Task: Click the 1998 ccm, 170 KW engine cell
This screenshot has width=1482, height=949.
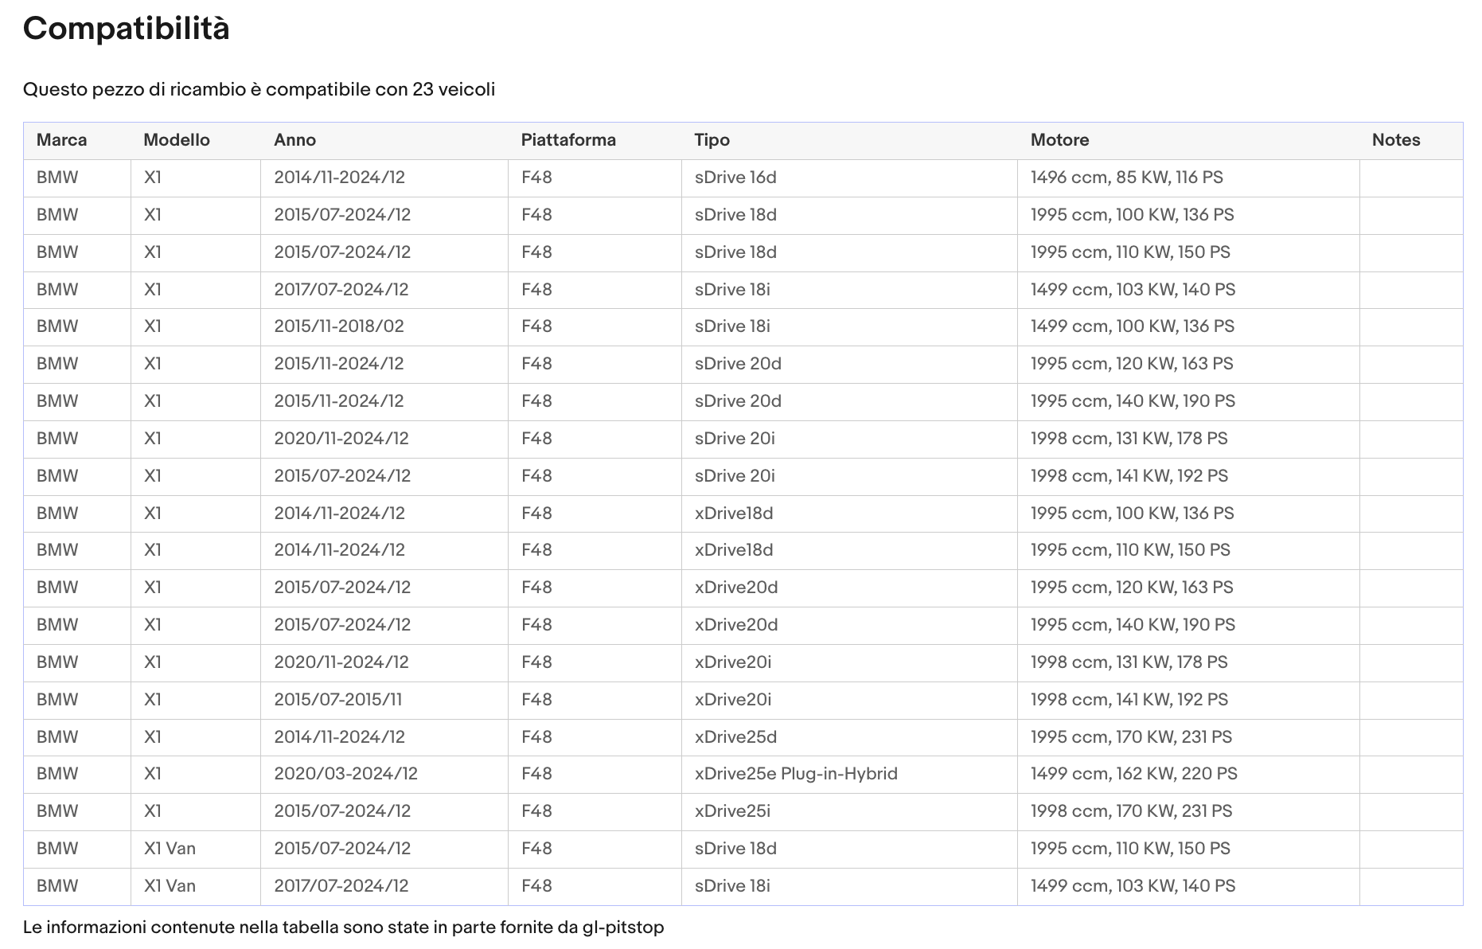Action: (1188, 811)
